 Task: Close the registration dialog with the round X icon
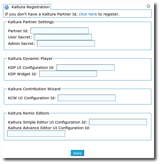click(148, 6)
